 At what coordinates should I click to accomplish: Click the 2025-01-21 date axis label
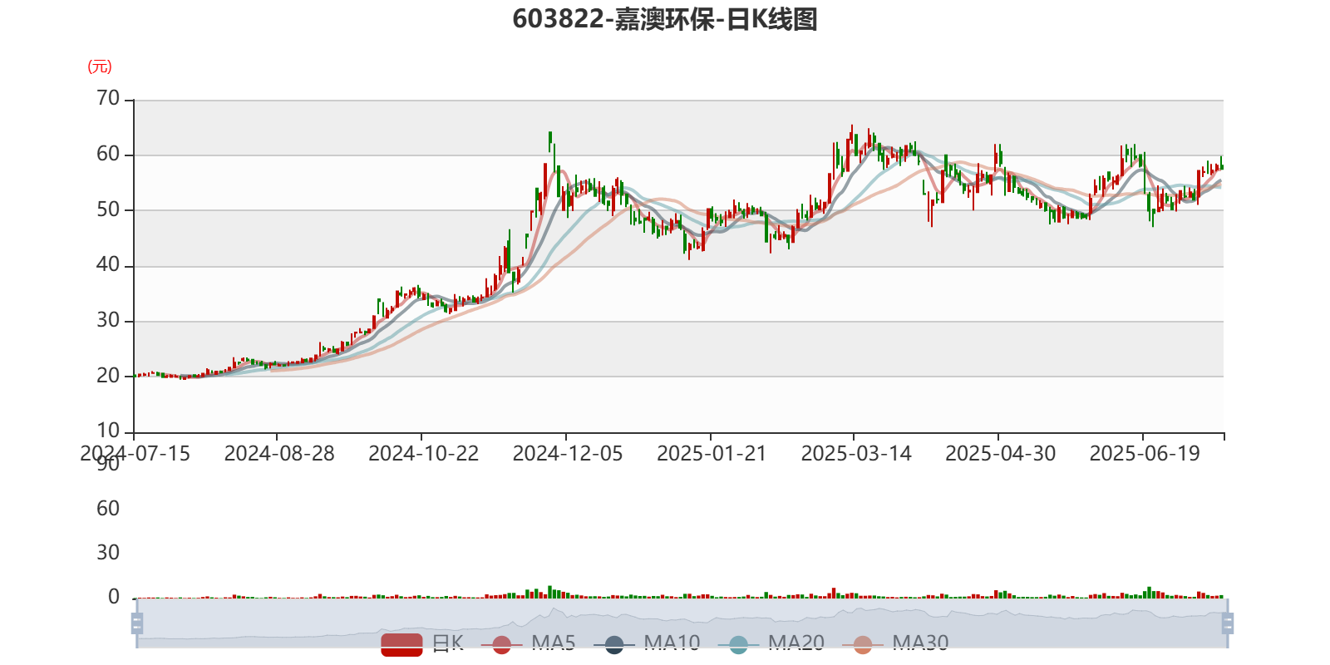[x=712, y=454]
